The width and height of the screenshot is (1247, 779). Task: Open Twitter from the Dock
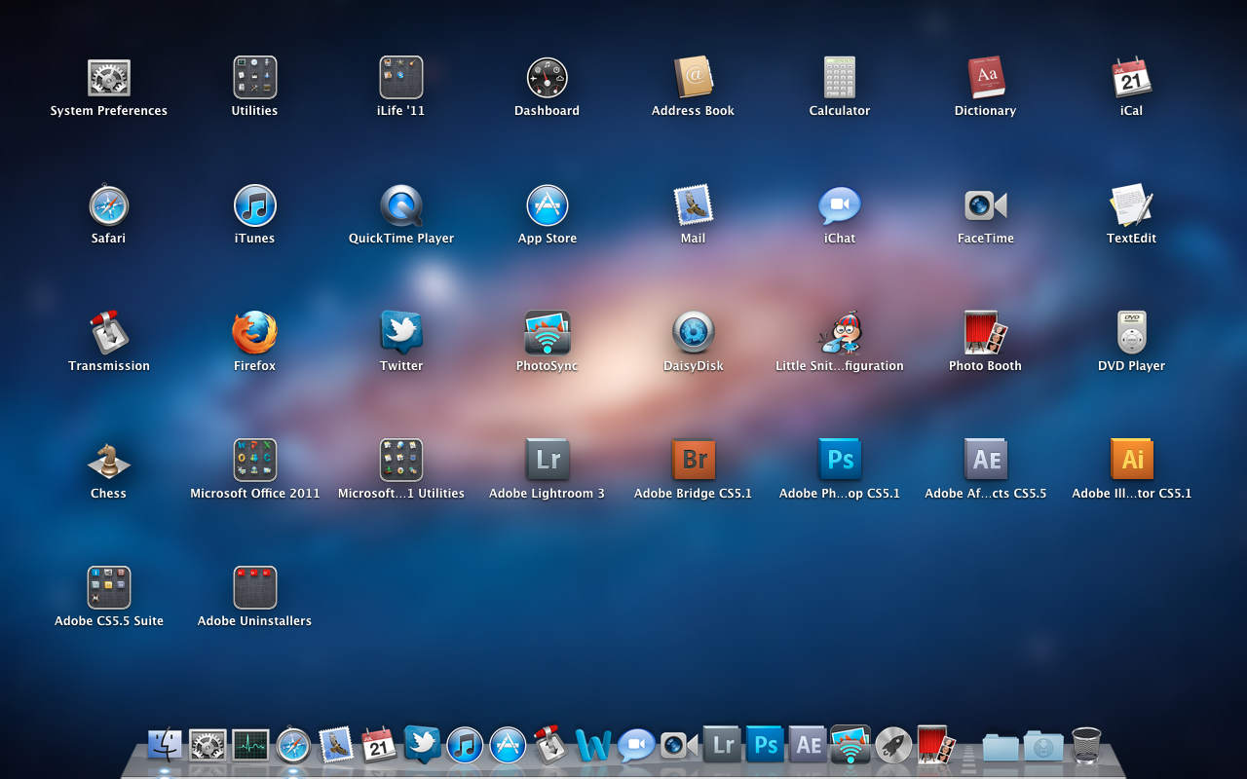pyautogui.click(x=422, y=744)
